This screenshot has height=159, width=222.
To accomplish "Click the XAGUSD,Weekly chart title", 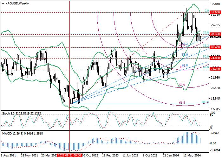I will click(17, 3).
